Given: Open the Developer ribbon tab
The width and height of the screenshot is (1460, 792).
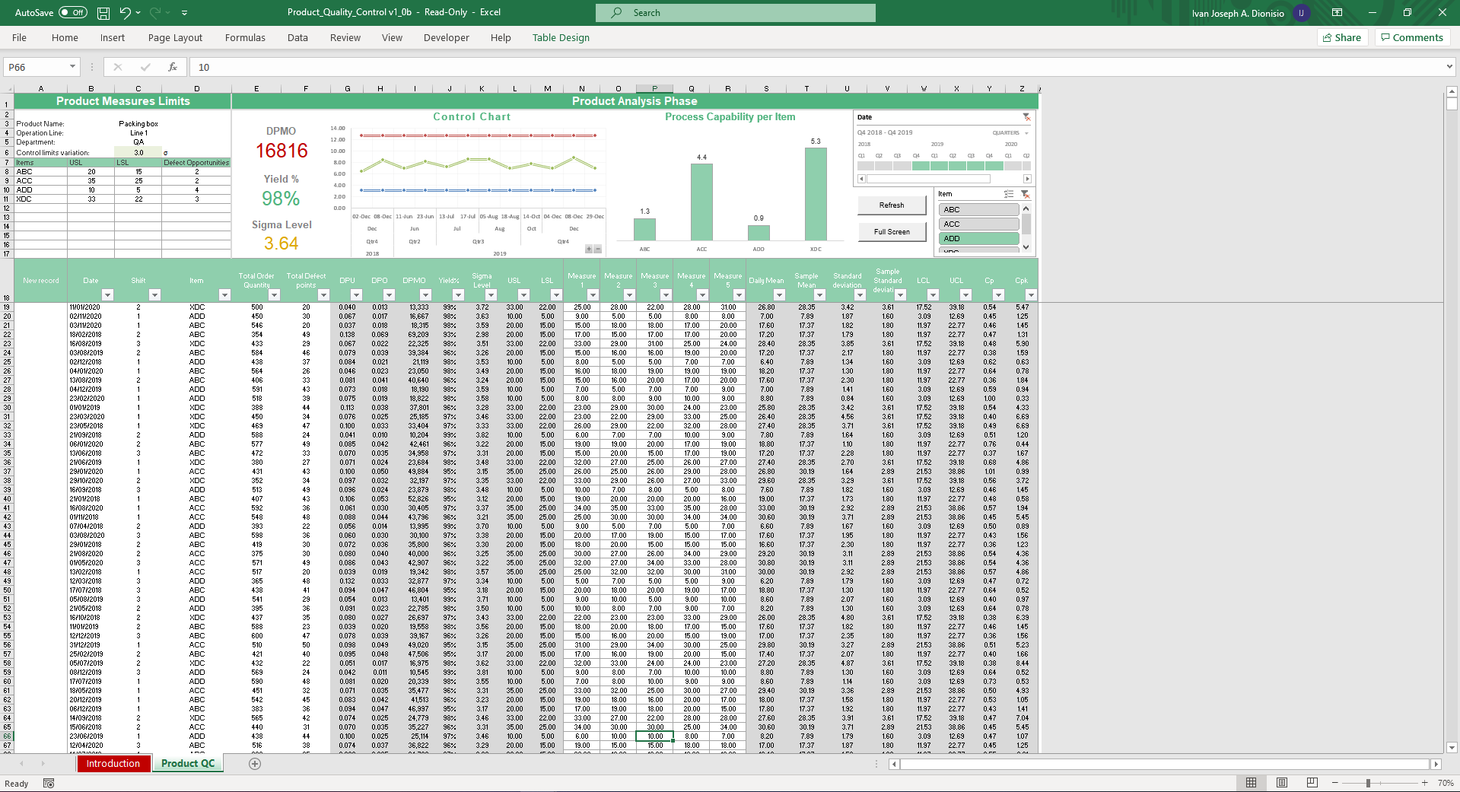Looking at the screenshot, I should tap(447, 38).
